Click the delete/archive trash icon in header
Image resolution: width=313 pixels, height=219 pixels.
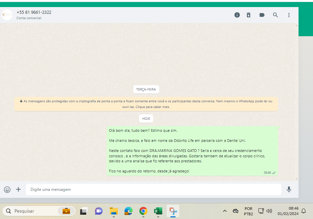(248, 15)
